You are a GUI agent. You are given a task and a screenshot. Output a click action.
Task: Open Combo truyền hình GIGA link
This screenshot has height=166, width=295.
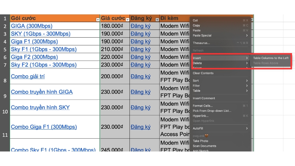(x=42, y=92)
